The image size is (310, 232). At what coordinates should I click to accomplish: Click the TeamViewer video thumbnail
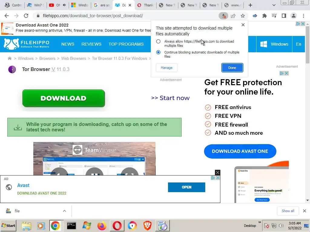(x=94, y=159)
